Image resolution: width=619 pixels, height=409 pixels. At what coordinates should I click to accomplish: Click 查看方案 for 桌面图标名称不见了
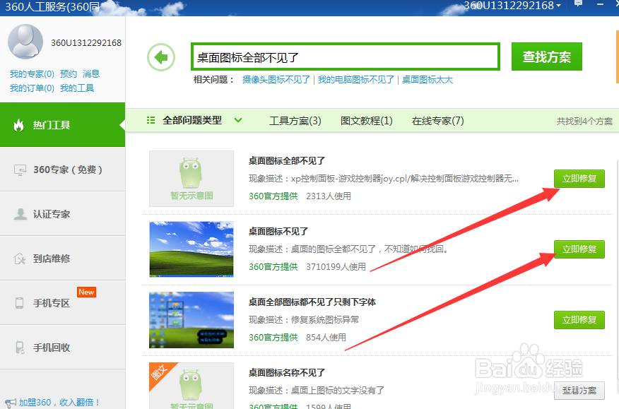click(x=579, y=391)
